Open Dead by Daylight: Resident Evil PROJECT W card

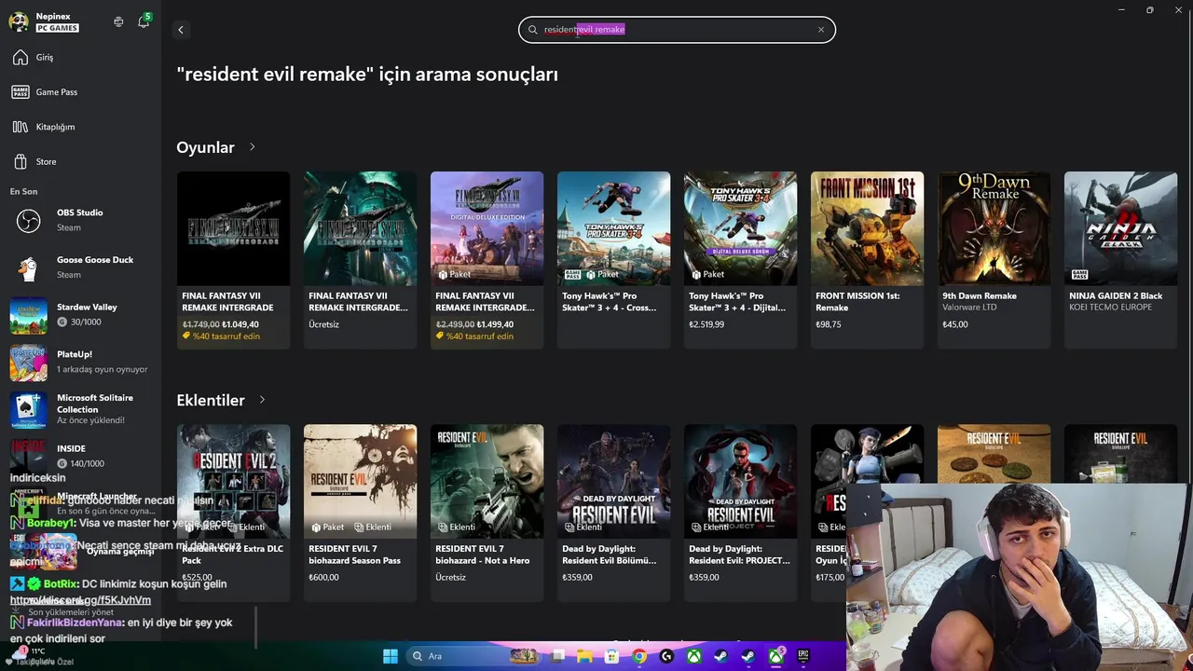pyautogui.click(x=740, y=513)
